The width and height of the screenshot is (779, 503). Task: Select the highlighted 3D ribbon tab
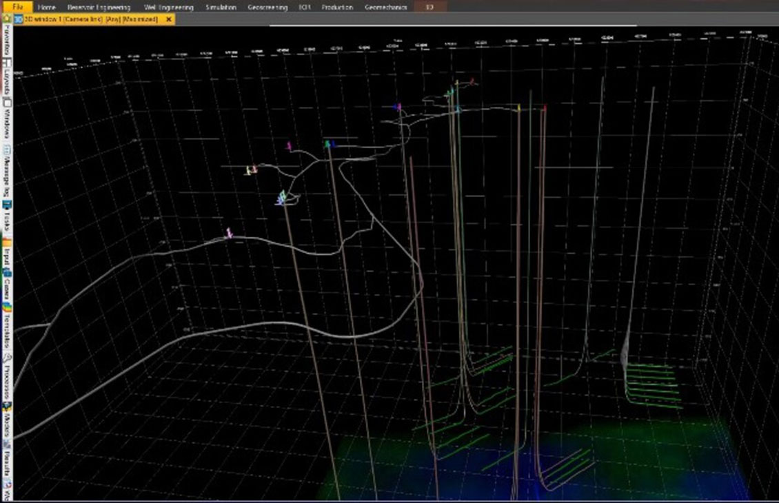(429, 7)
